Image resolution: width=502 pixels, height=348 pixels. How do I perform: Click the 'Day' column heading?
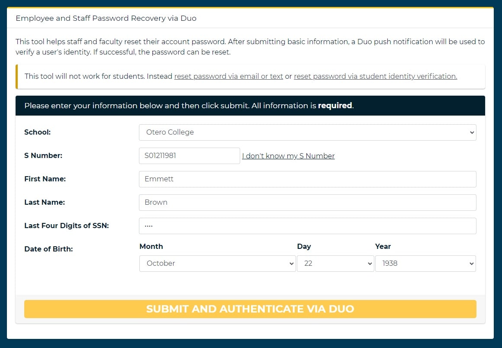304,247
